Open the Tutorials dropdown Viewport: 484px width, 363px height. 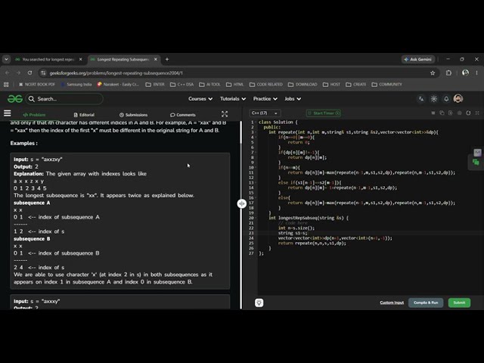point(233,99)
